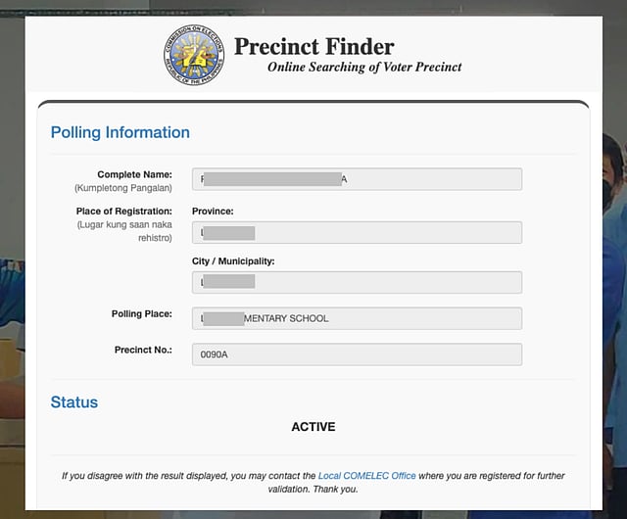The height and width of the screenshot is (519, 627).
Task: Click the Precinct No. field showing 0090A
Action: 357,354
